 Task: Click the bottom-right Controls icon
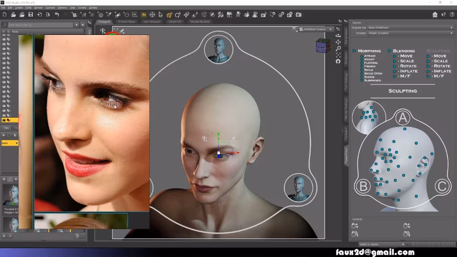[406, 233]
